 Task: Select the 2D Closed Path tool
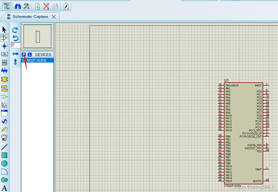coord(4,180)
